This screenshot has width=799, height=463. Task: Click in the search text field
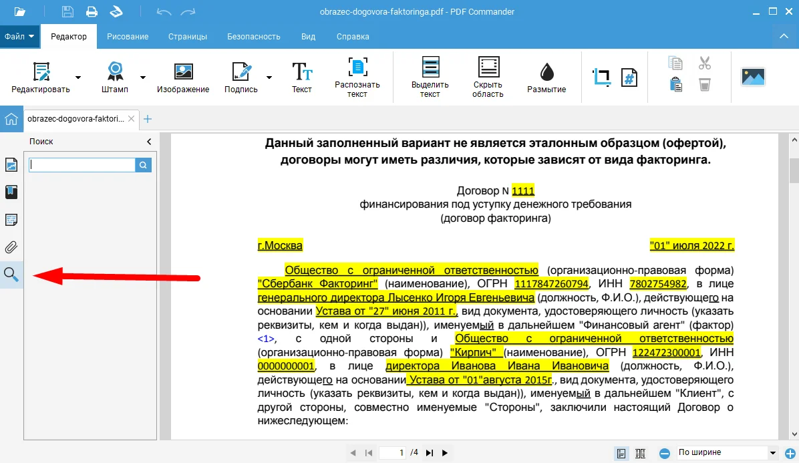click(x=82, y=165)
